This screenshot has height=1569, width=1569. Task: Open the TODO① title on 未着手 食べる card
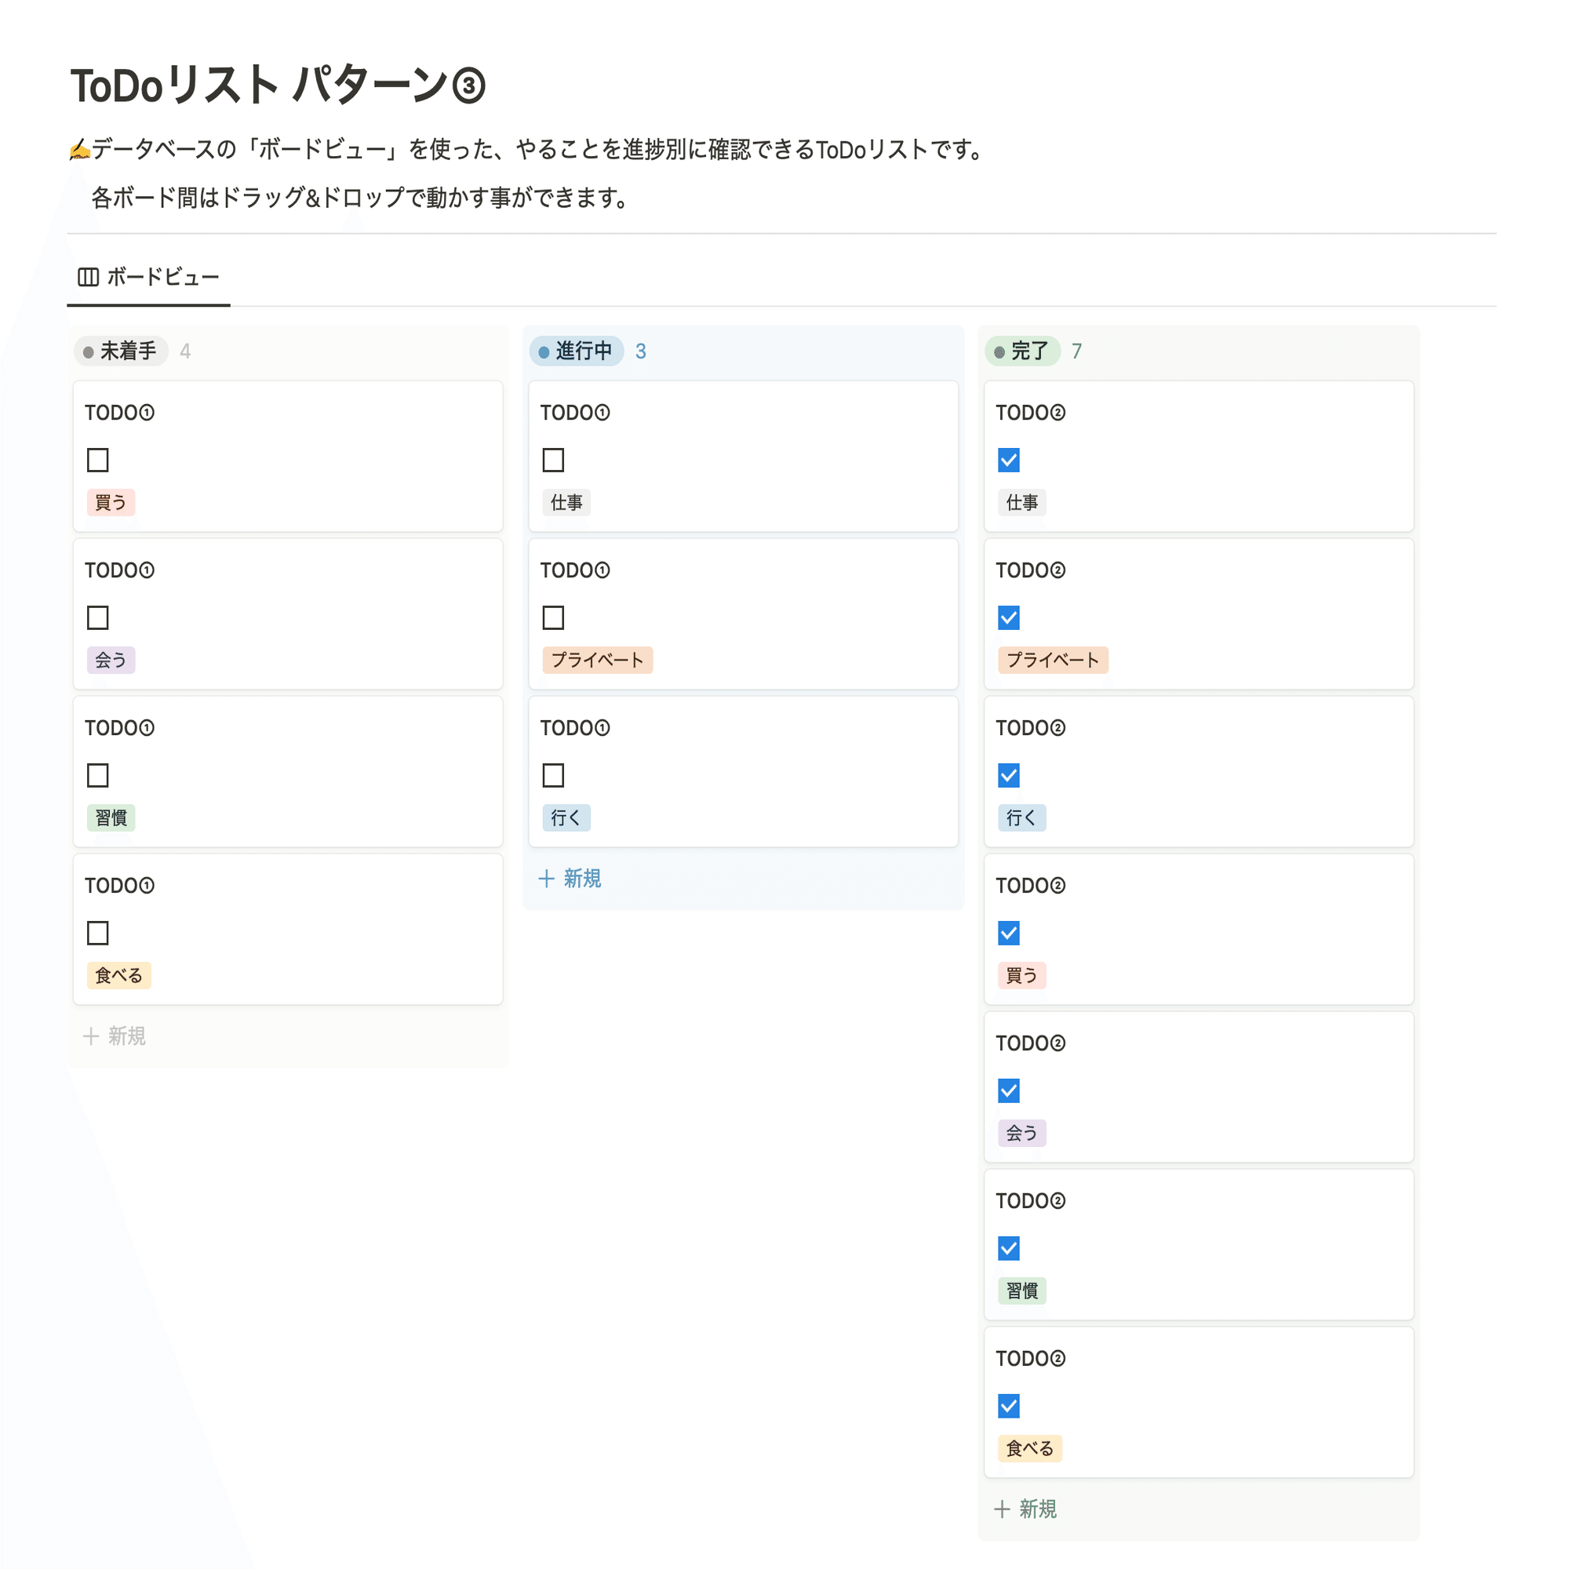tap(119, 885)
